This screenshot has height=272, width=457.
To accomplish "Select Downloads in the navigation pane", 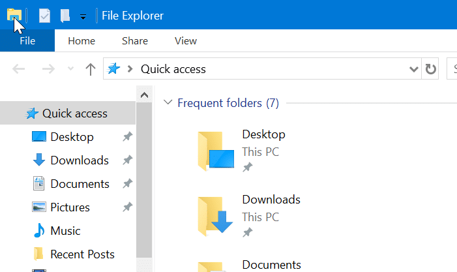I will (80, 160).
